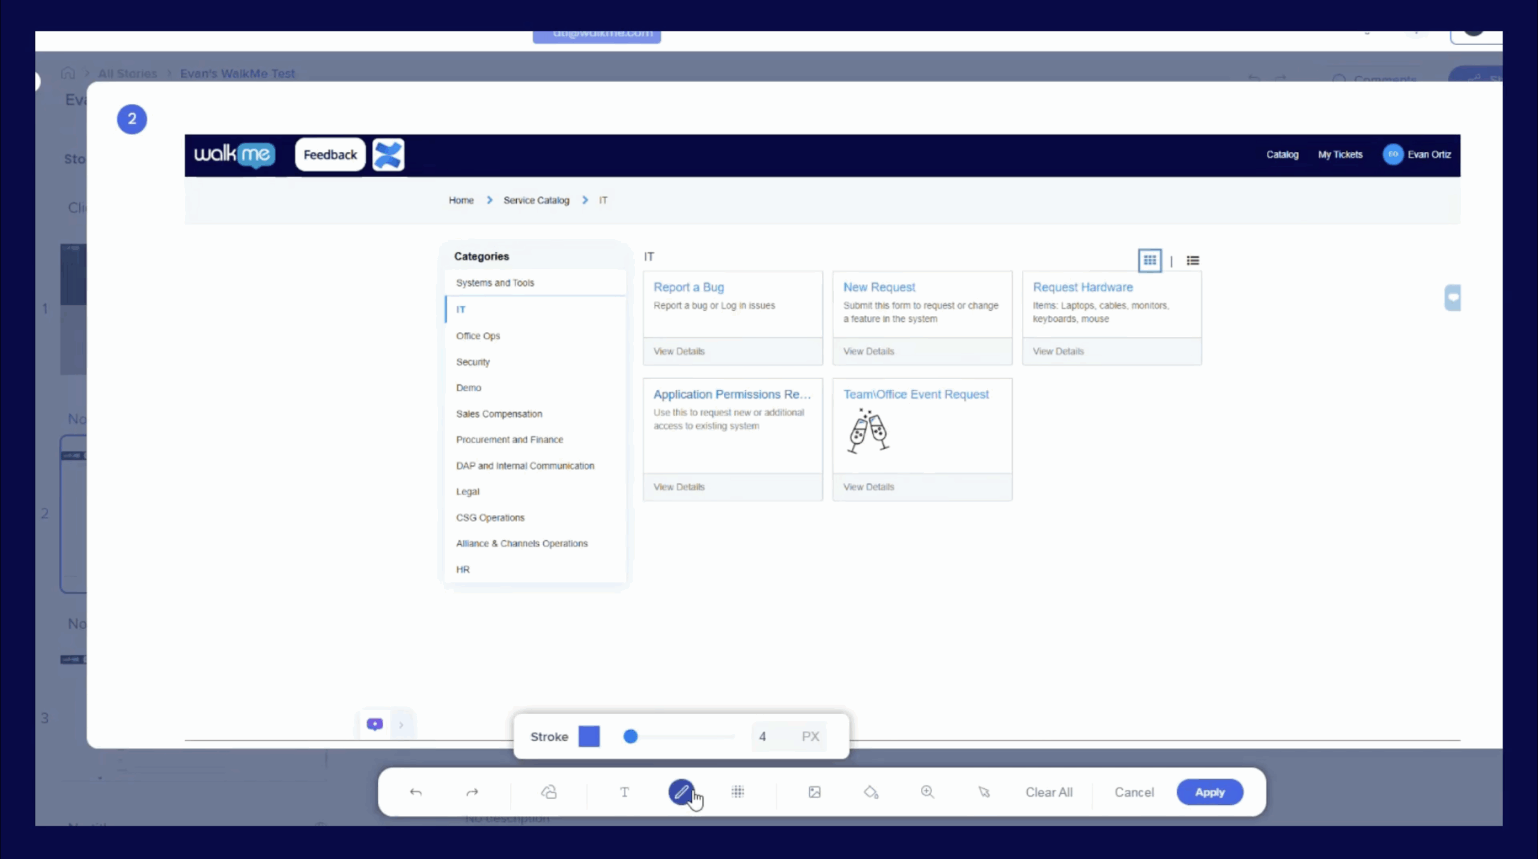Open the Stroke color swatch
The image size is (1538, 859).
pyautogui.click(x=589, y=736)
